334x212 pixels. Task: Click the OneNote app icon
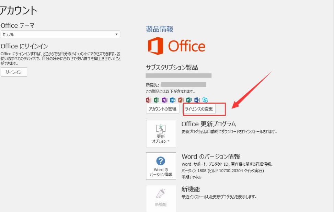point(165,100)
